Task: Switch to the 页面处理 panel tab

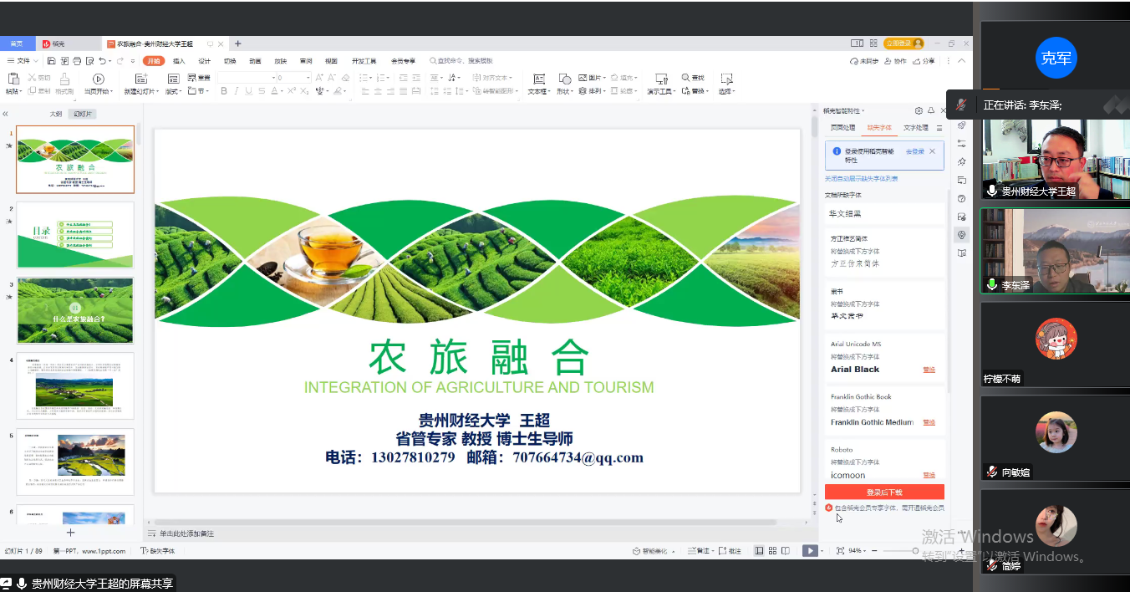Action: click(x=842, y=128)
